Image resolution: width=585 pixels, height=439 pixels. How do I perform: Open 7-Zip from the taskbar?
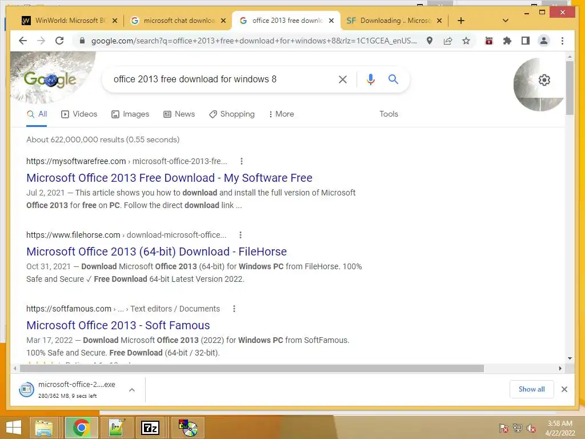coord(150,428)
